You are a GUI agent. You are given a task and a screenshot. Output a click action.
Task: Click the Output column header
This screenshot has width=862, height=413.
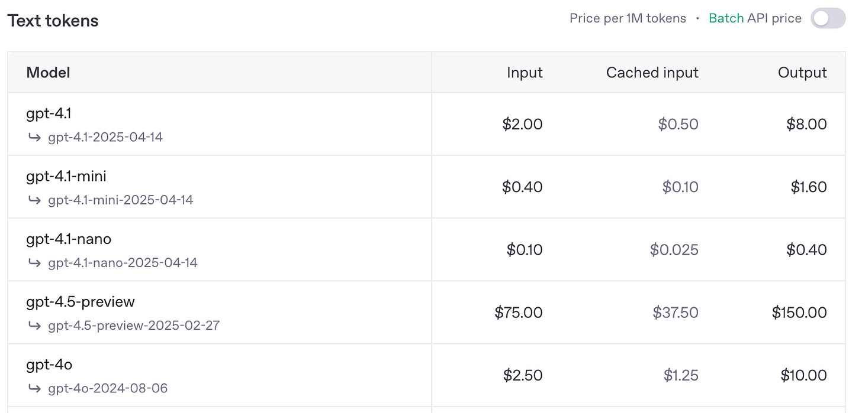pos(802,73)
